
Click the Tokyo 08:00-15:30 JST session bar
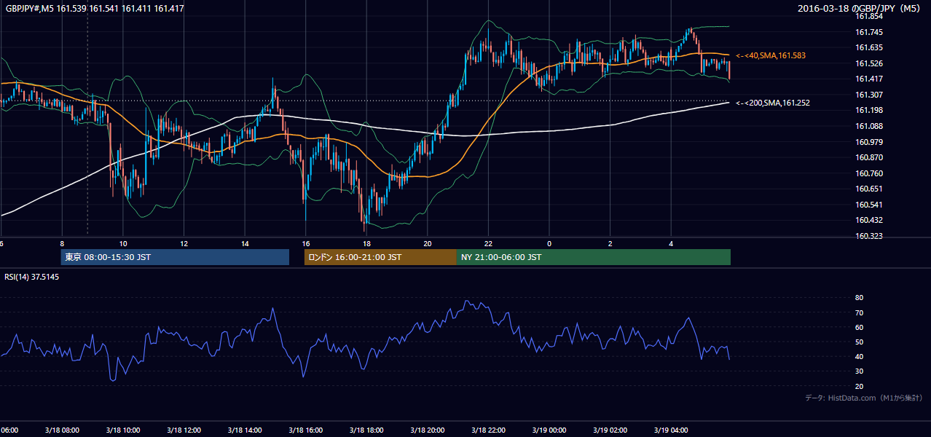pyautogui.click(x=175, y=257)
